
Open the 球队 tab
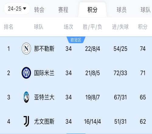click(x=146, y=10)
